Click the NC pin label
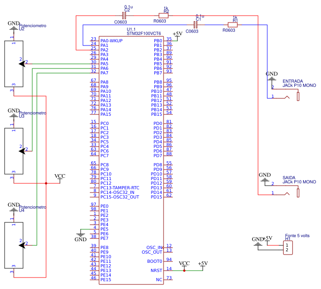 (x=159, y=280)
